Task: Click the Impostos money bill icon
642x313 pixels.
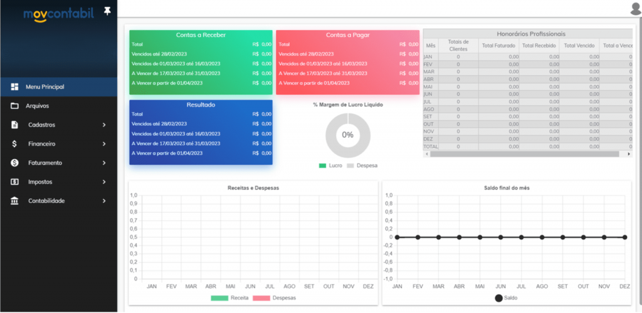Action: click(14, 182)
